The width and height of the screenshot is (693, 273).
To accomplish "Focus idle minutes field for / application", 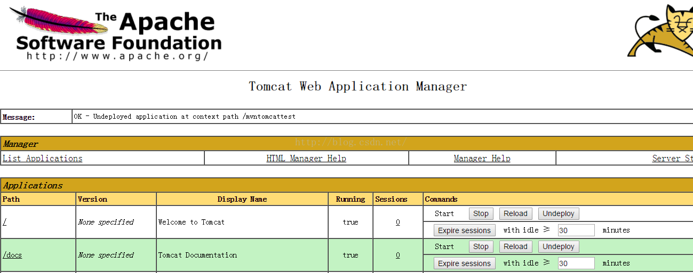I will [x=576, y=230].
